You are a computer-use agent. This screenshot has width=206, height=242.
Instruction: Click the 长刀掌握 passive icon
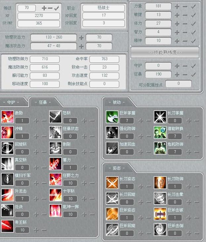160,117
